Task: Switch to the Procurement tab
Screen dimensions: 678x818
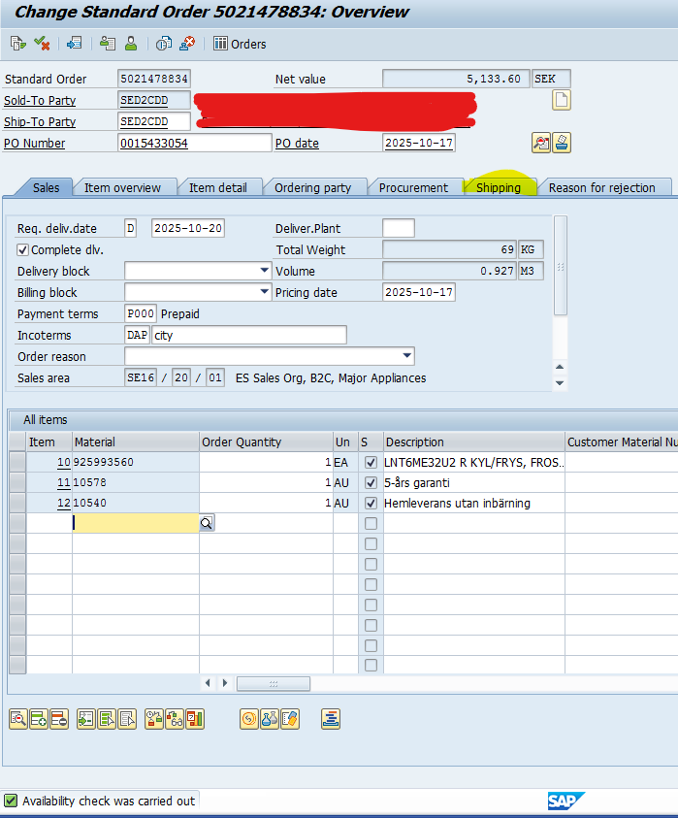Action: [x=413, y=188]
